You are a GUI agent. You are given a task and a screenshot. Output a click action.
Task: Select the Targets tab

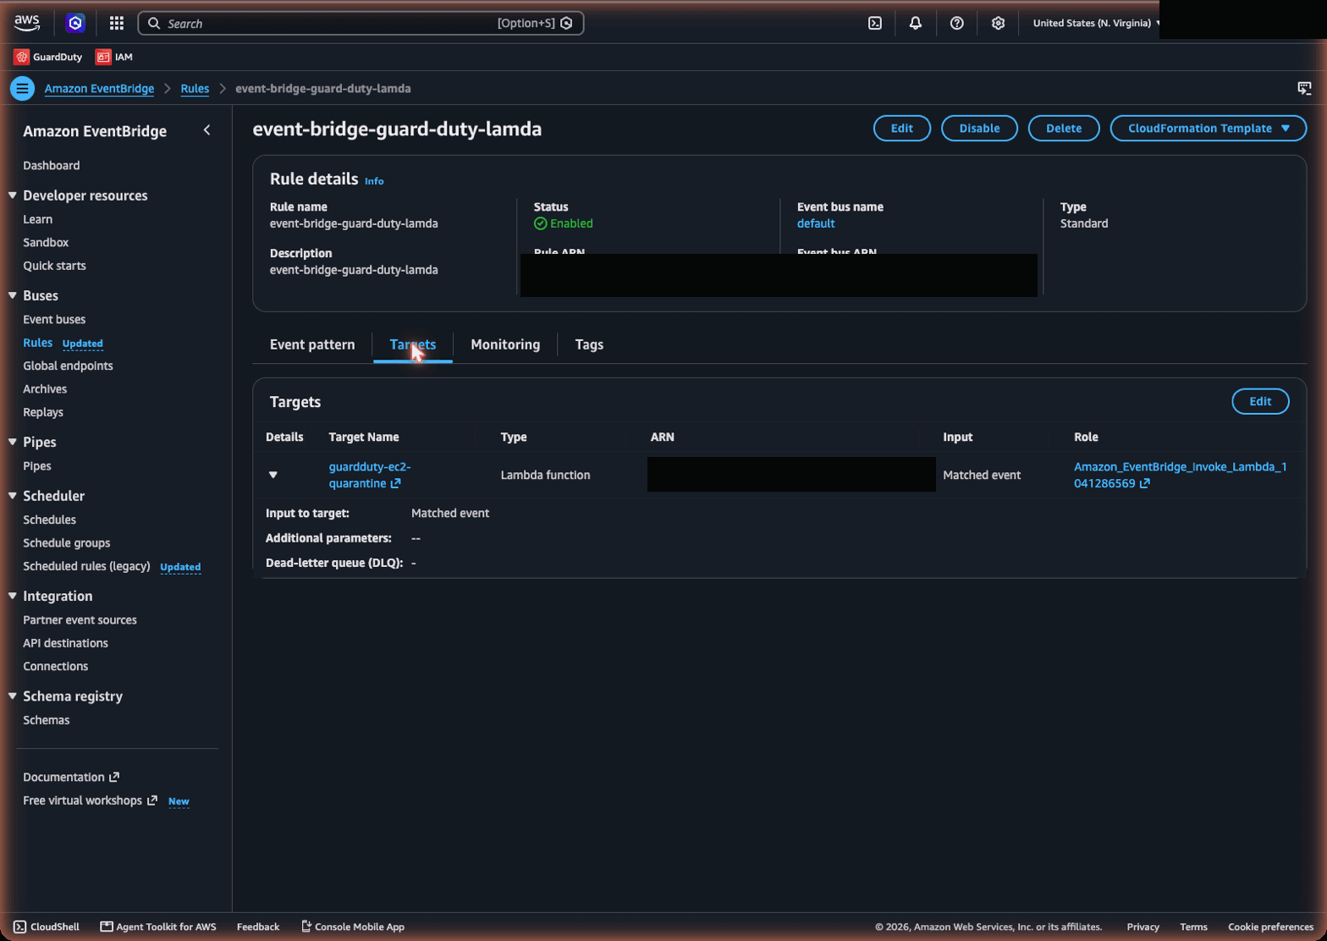(x=413, y=344)
